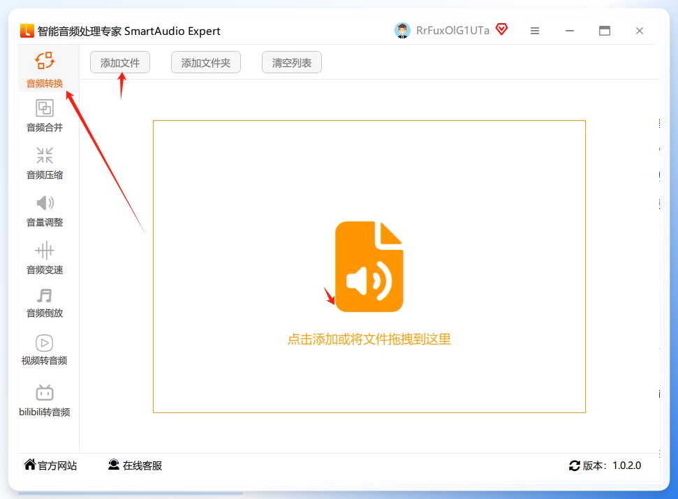Image resolution: width=678 pixels, height=499 pixels.
Task: Open 音频变速 audio speed change
Action: click(45, 258)
